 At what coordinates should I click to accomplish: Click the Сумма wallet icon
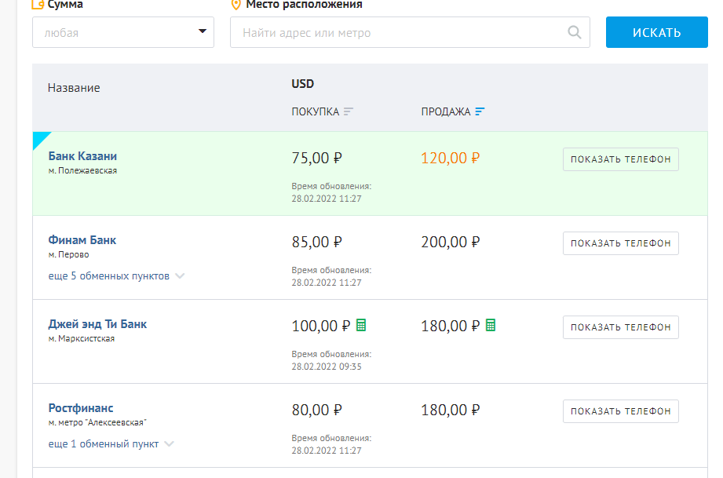tap(38, 5)
